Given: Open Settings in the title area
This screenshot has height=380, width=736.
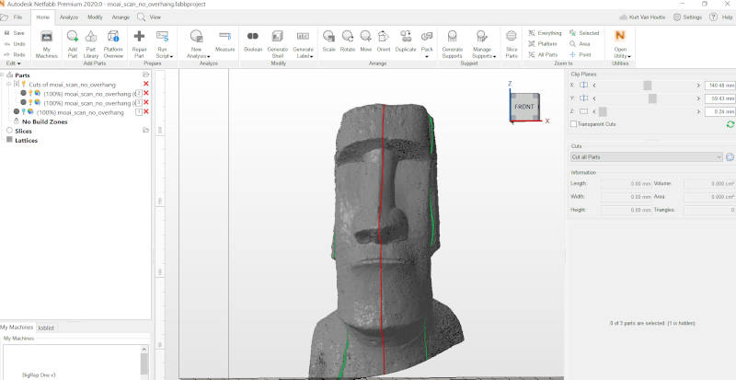Looking at the screenshot, I should pyautogui.click(x=687, y=17).
